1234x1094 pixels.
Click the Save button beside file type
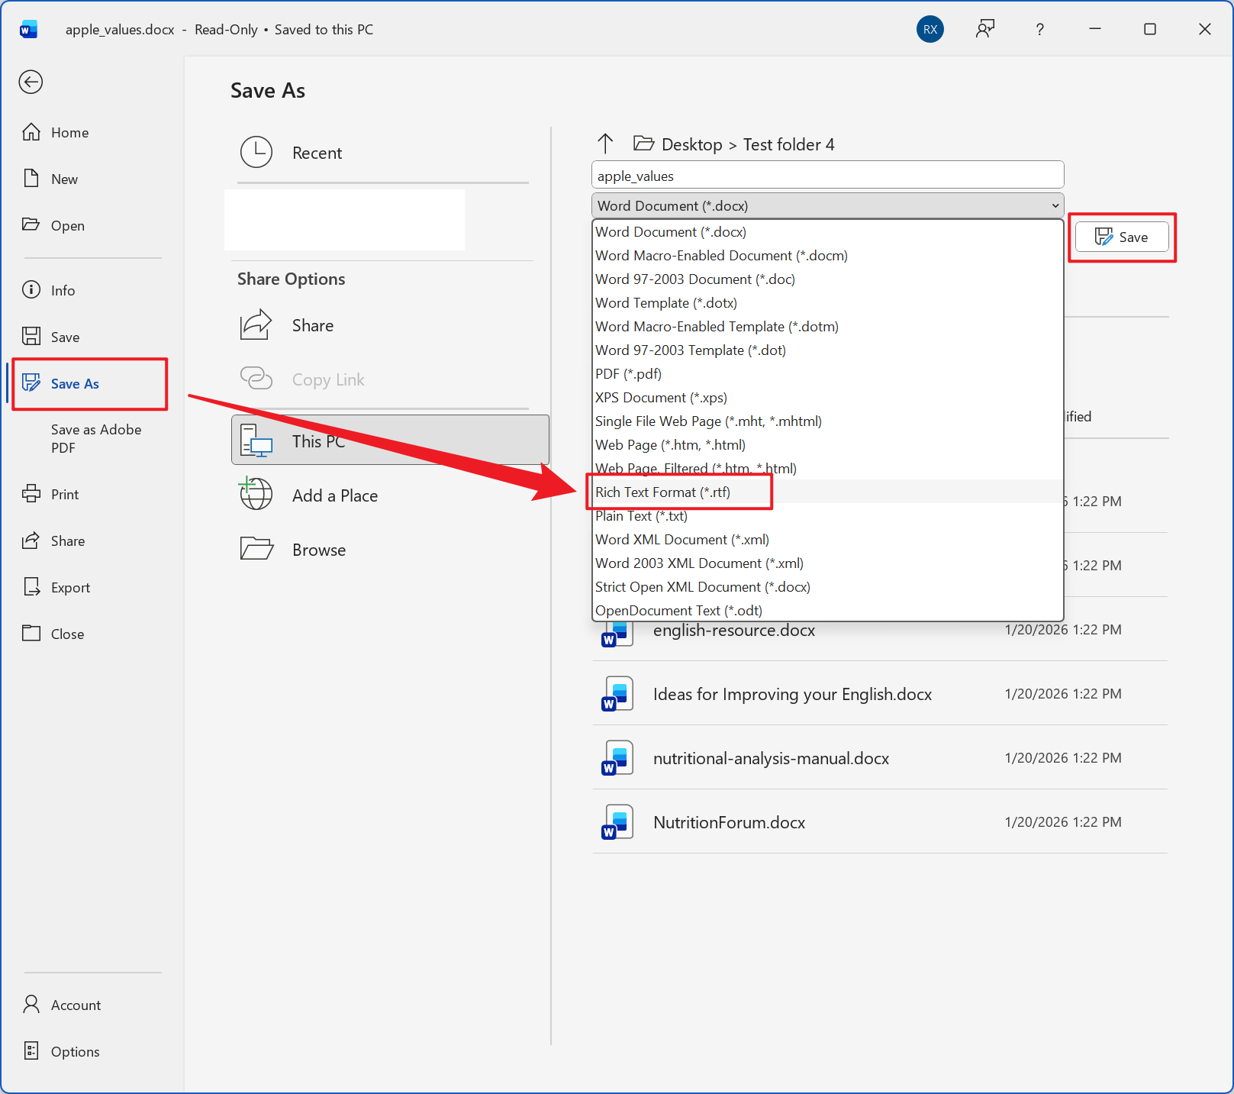1121,237
